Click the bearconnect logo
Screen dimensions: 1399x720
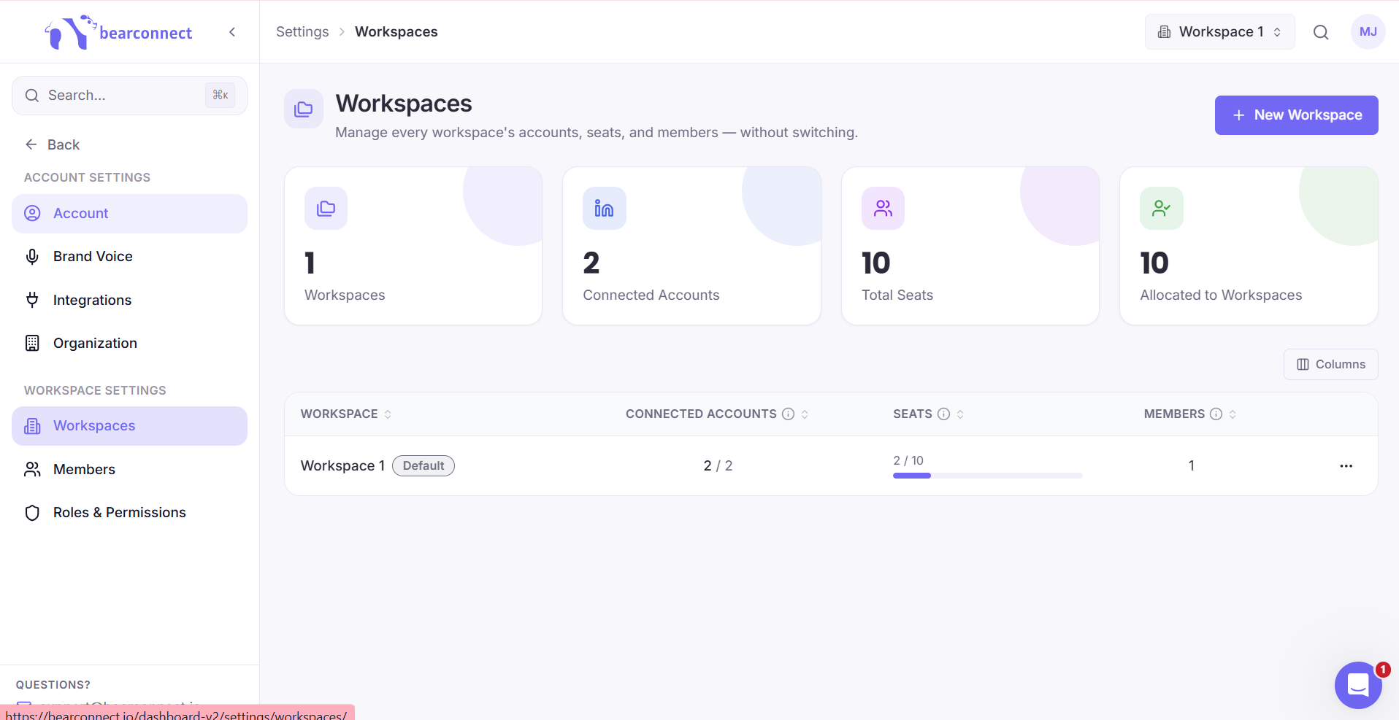click(x=119, y=32)
